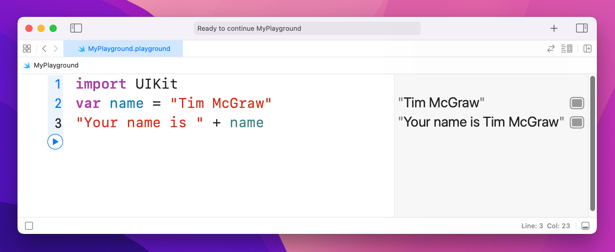Click "Your name is " string on line 3

pyautogui.click(x=139, y=123)
